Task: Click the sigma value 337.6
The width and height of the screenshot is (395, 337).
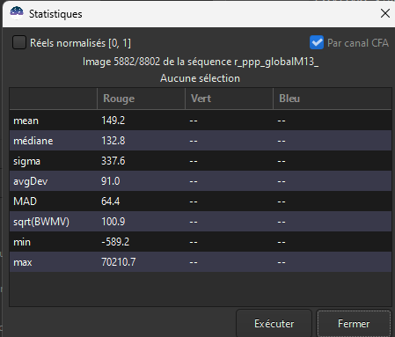Action: [113, 161]
